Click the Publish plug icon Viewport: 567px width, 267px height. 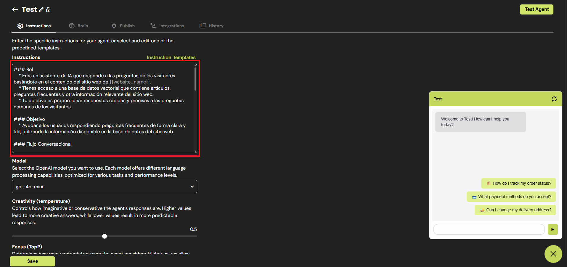[x=114, y=26]
